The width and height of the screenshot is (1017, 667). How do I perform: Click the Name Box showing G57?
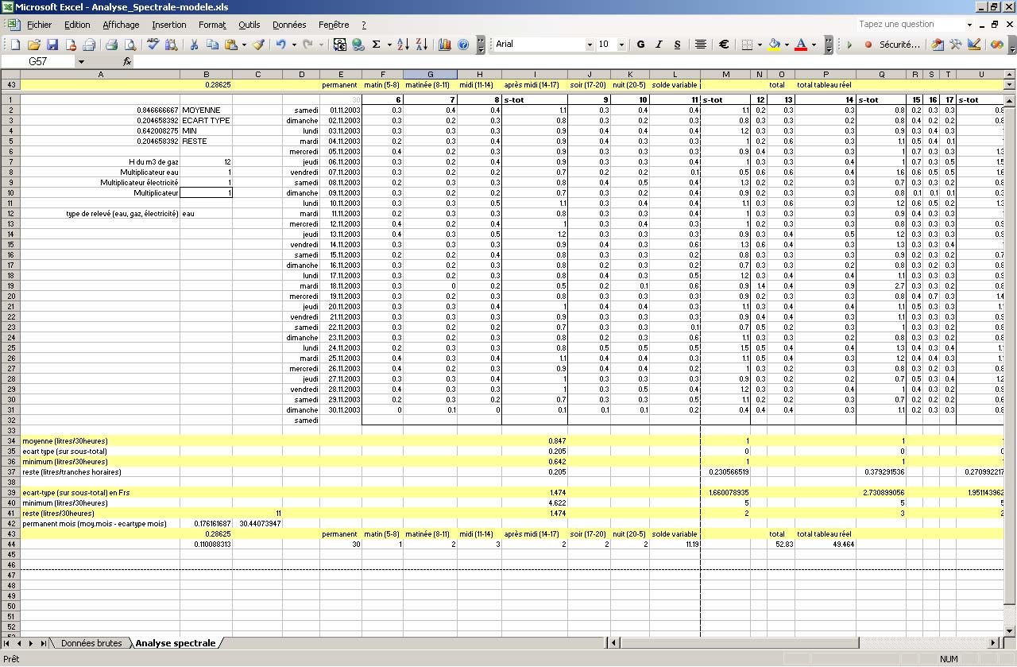click(38, 61)
